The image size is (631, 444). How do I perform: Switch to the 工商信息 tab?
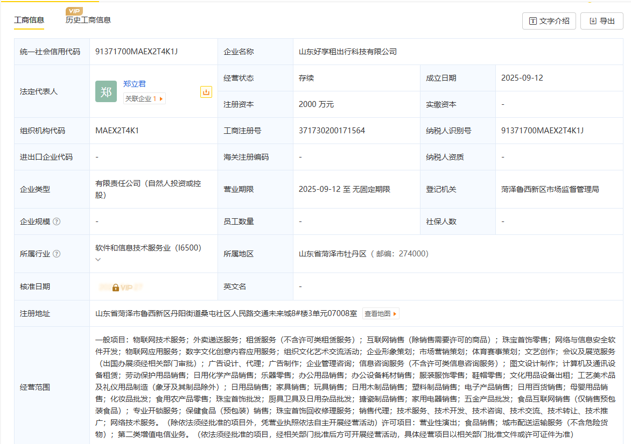pos(29,20)
